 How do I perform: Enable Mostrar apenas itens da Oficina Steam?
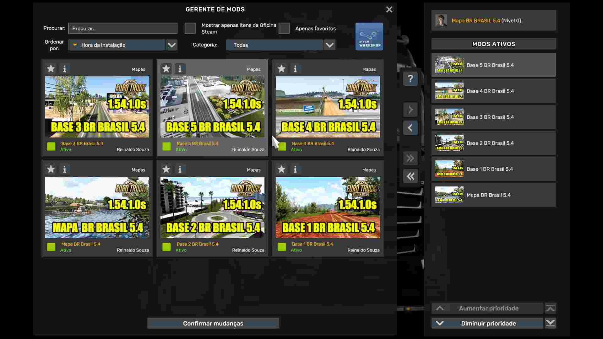click(190, 28)
